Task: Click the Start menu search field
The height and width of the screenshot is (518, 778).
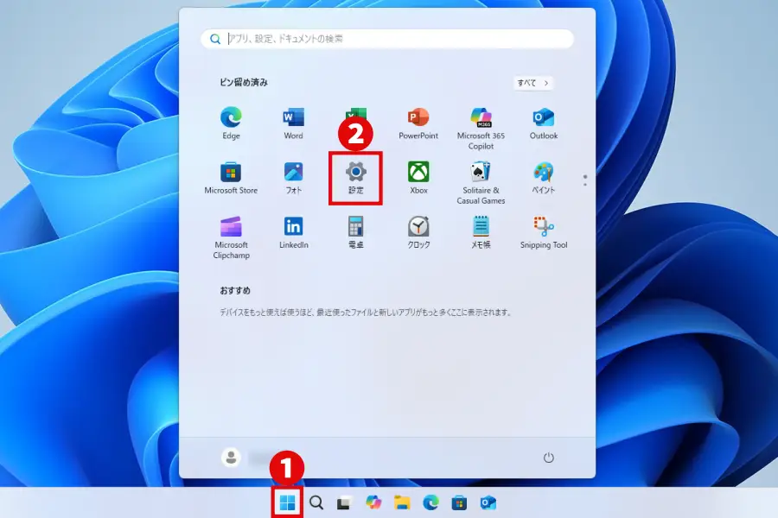Action: coord(387,39)
